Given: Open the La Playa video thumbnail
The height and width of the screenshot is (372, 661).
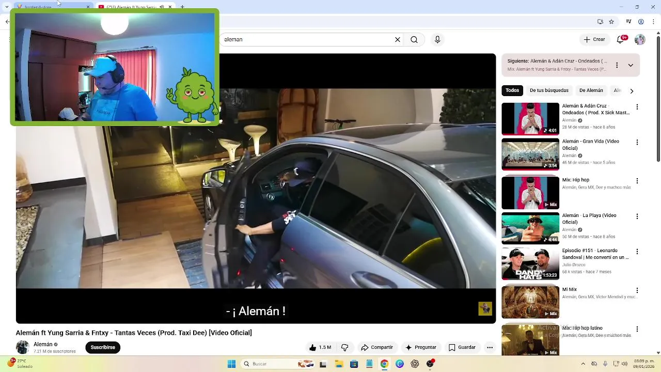Looking at the screenshot, I should 530,228.
